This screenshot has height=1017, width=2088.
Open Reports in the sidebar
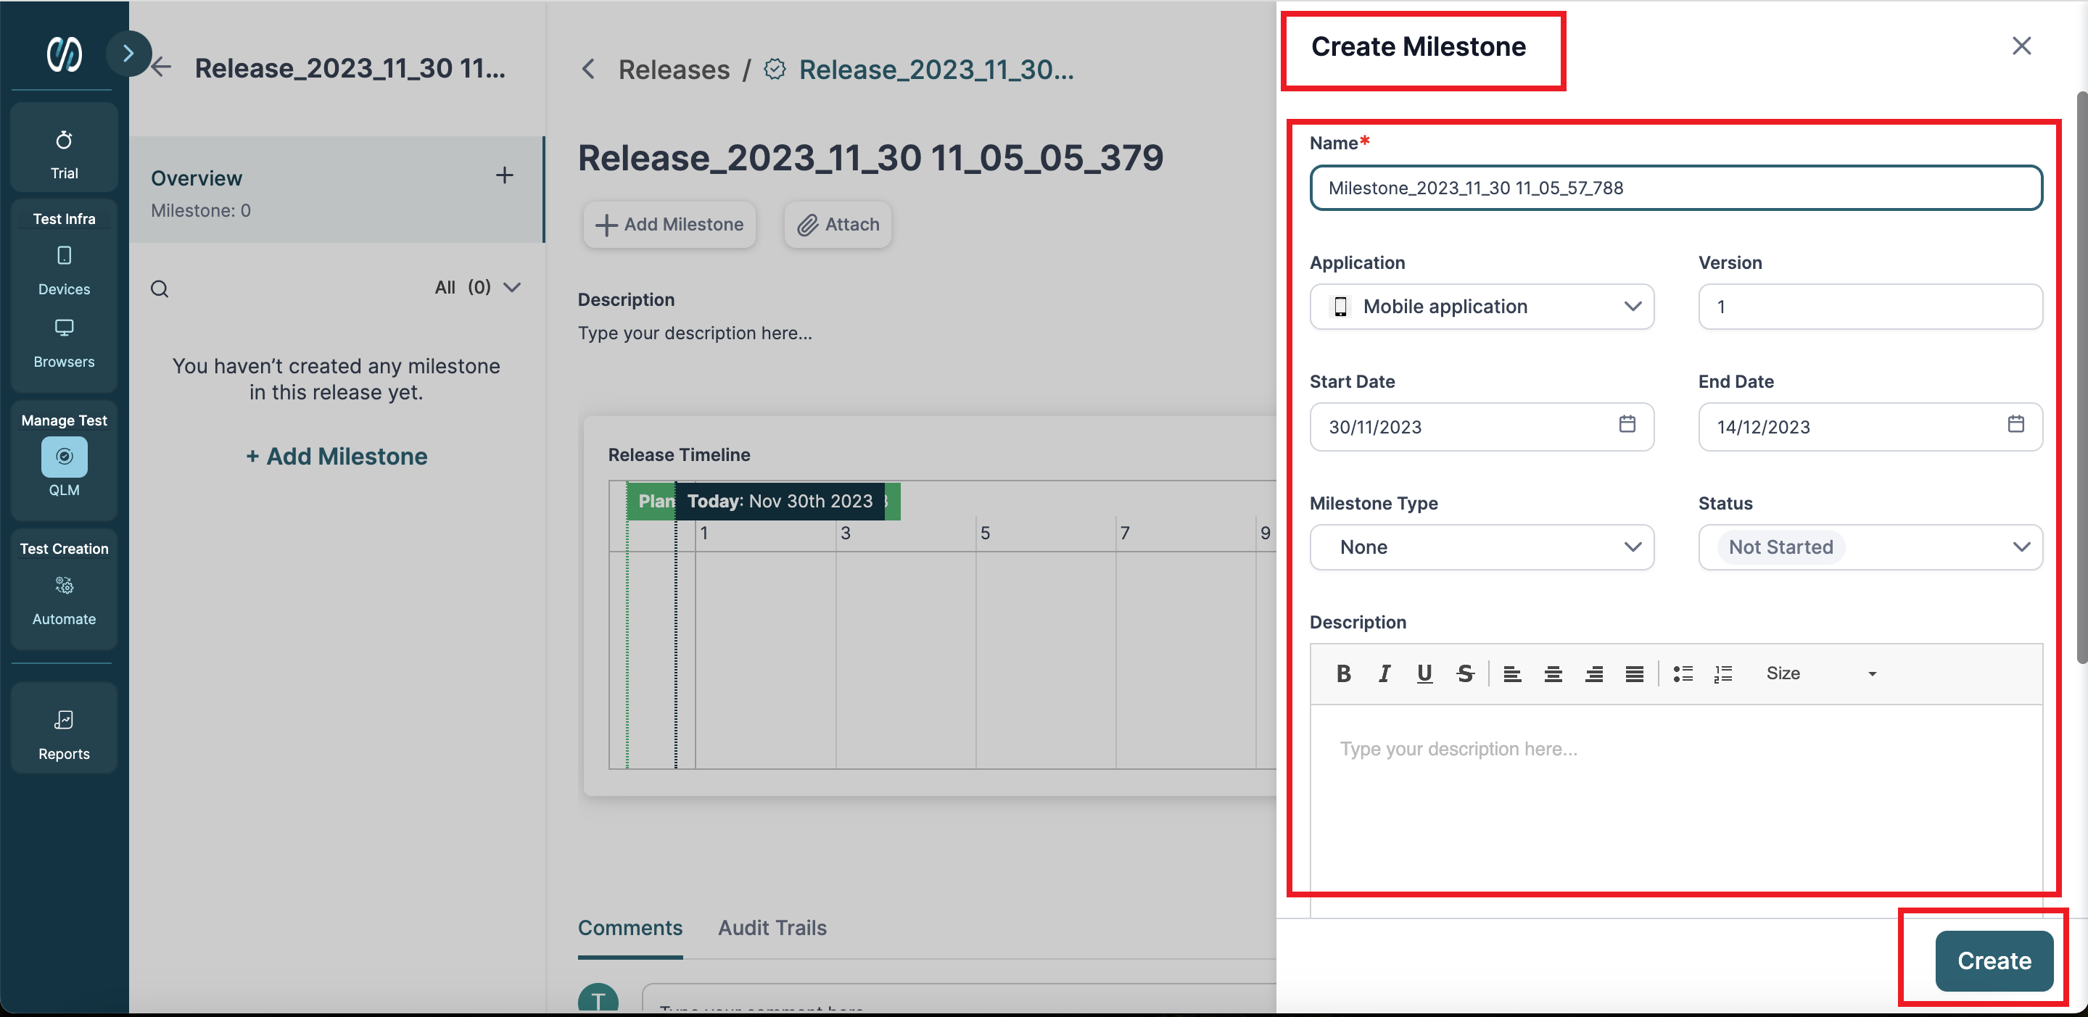click(64, 734)
